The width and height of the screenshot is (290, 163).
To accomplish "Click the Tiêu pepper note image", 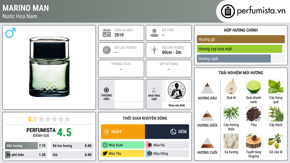I will tap(253, 114).
